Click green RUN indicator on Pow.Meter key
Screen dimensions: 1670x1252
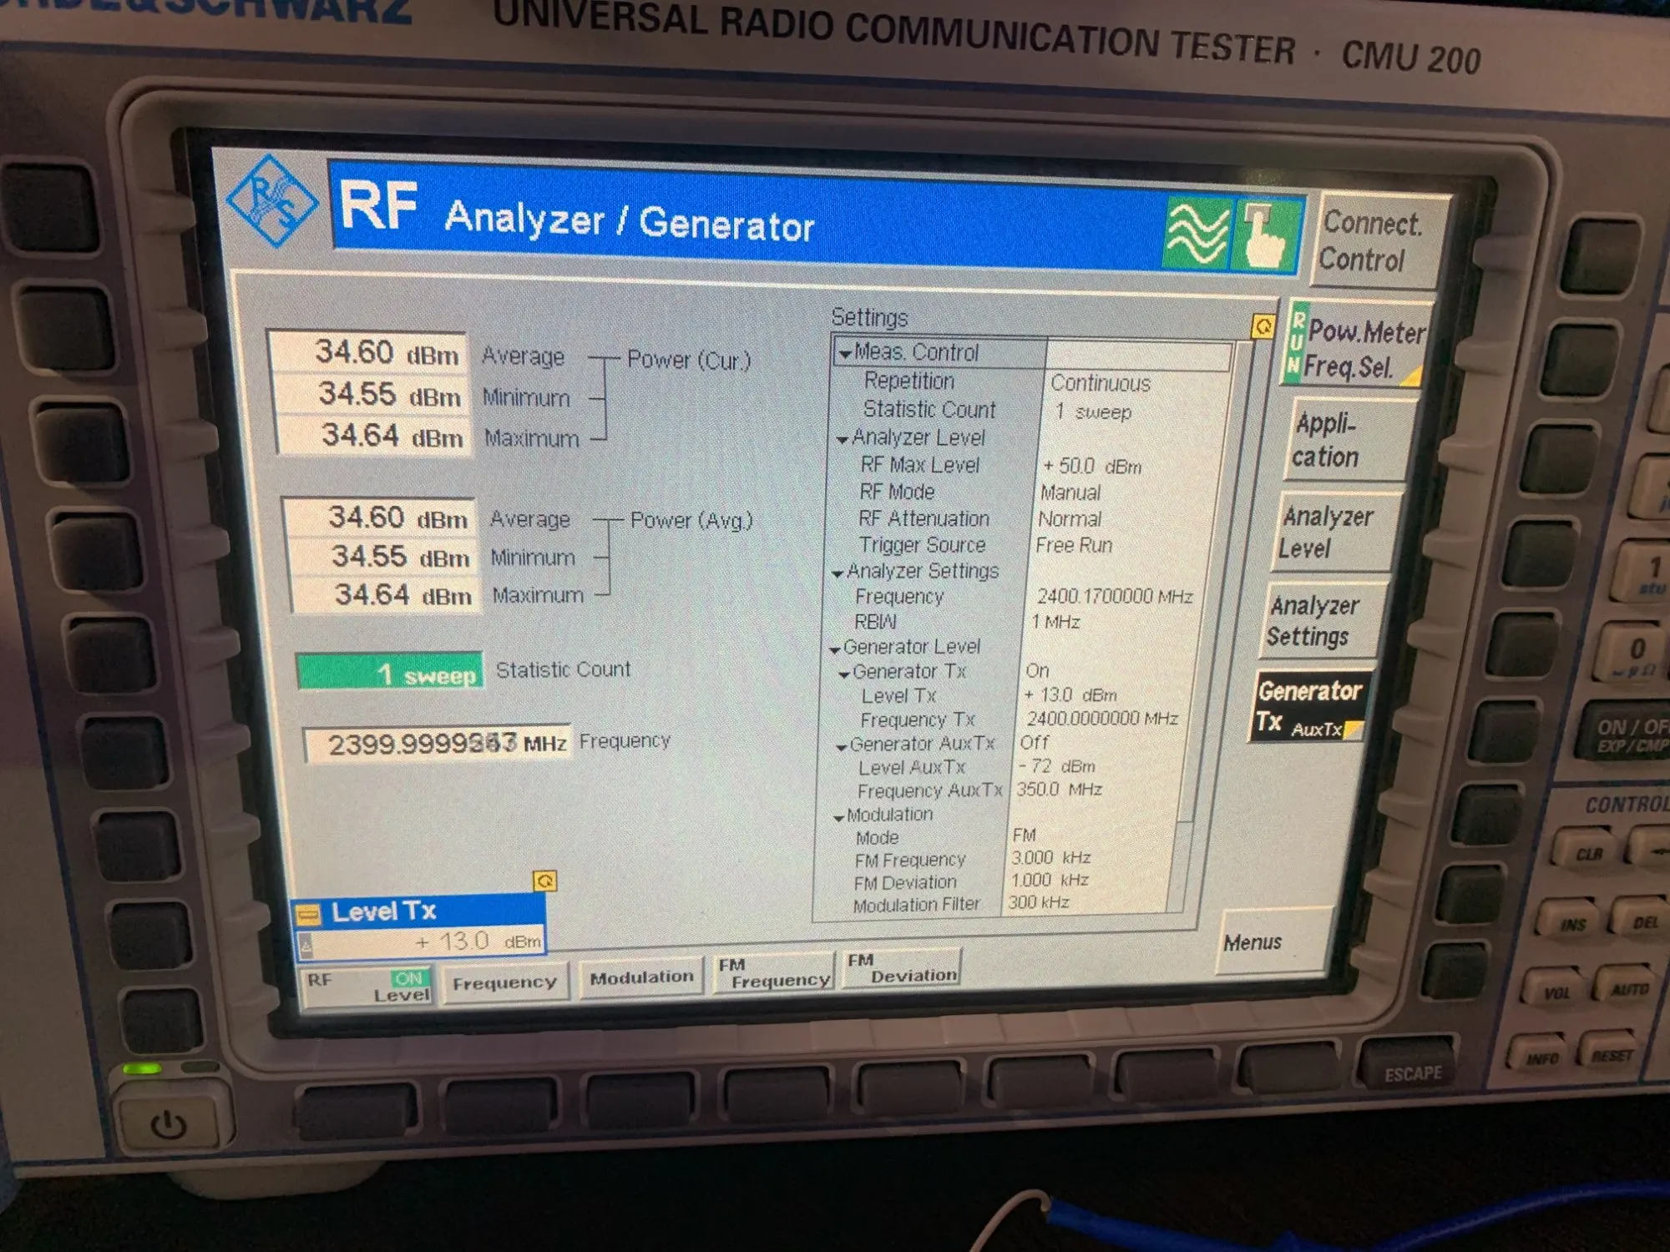pos(1295,343)
